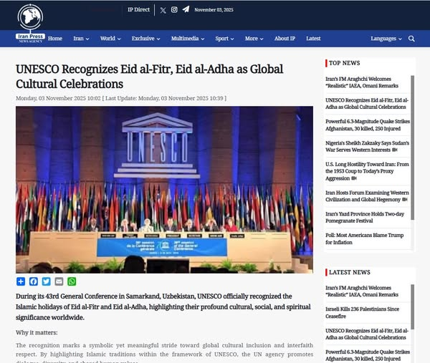
Task: Share article via the blue plus icon
Action: (x=21, y=281)
